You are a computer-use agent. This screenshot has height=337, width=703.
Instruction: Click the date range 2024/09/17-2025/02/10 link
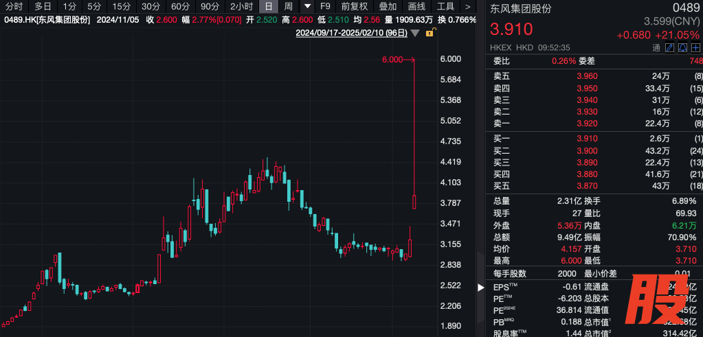(352, 33)
